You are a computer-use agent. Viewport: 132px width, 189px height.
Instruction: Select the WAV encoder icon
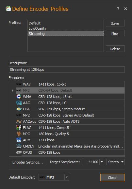(19, 84)
